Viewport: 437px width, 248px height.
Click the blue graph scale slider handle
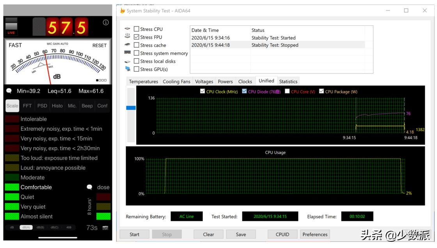click(x=131, y=107)
